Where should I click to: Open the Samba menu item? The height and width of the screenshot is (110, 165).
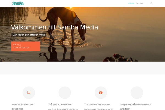(131, 3)
